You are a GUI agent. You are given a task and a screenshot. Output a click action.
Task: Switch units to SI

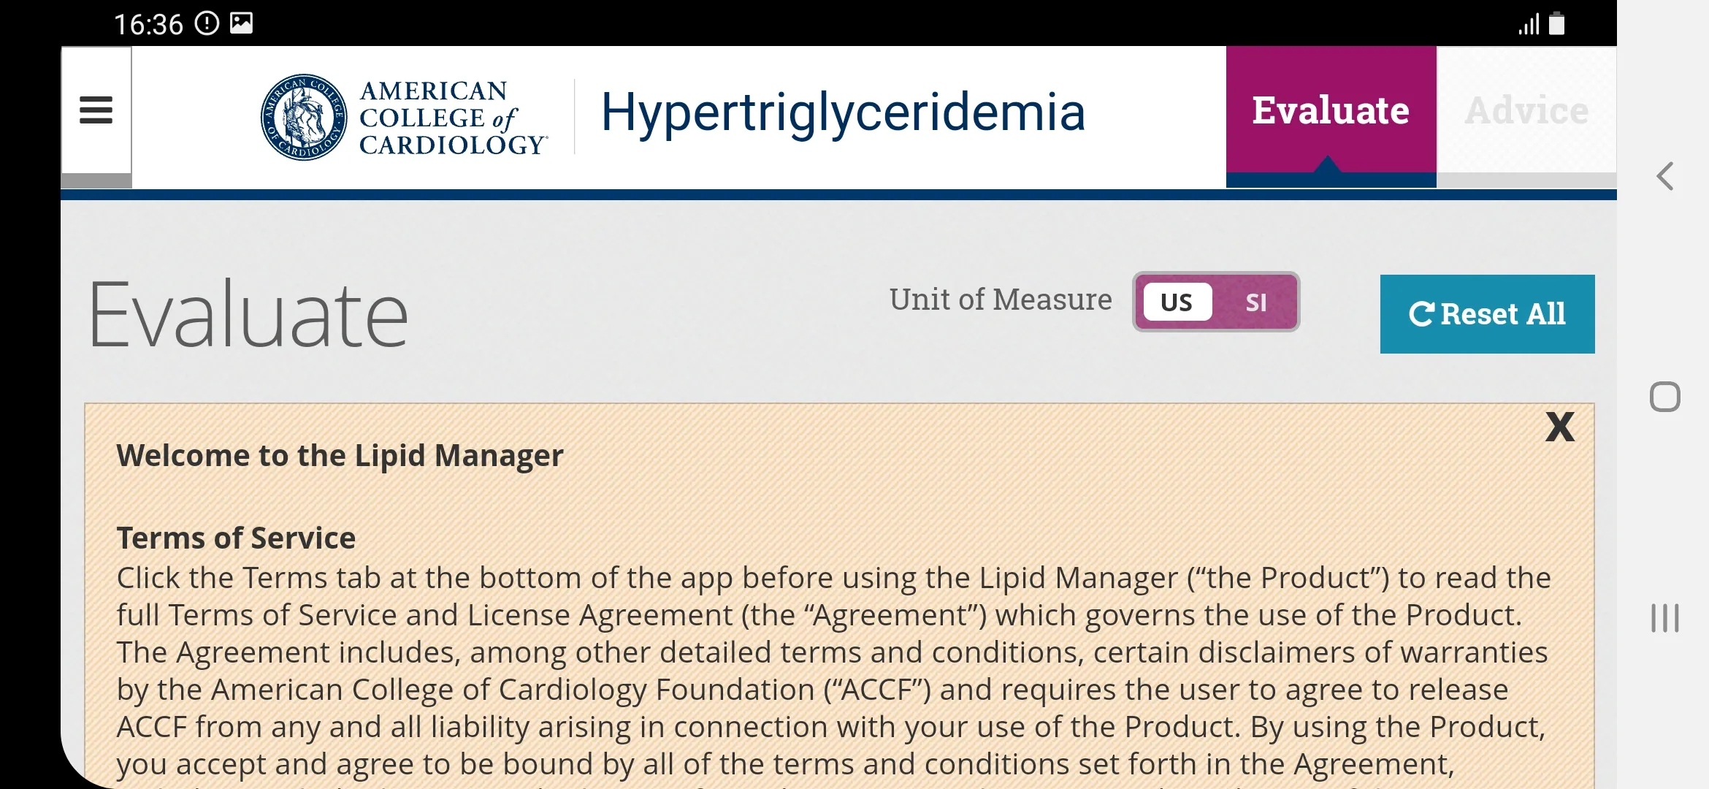pos(1255,302)
